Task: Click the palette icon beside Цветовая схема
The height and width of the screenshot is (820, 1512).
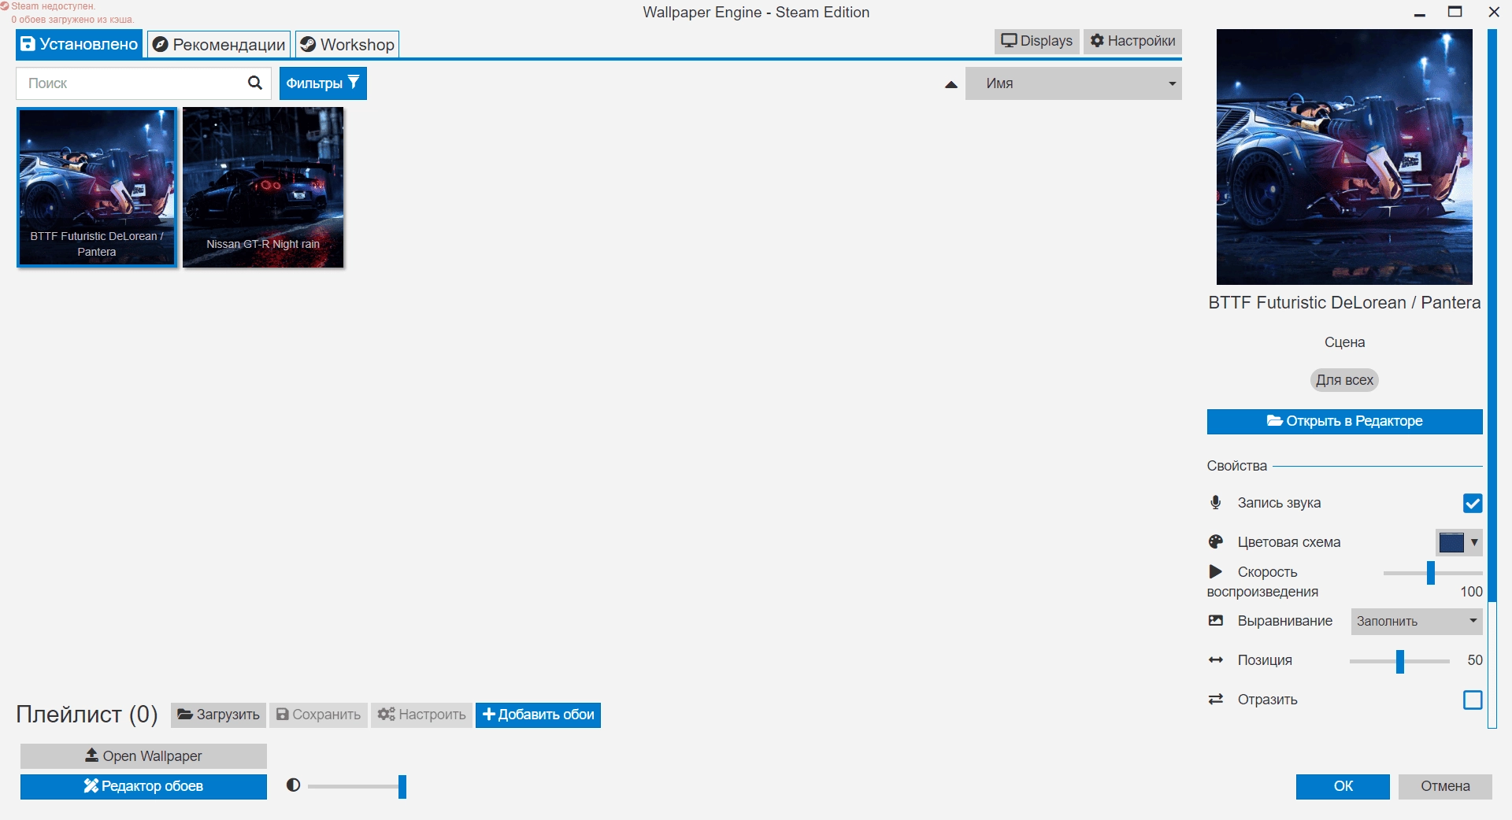Action: click(1216, 541)
